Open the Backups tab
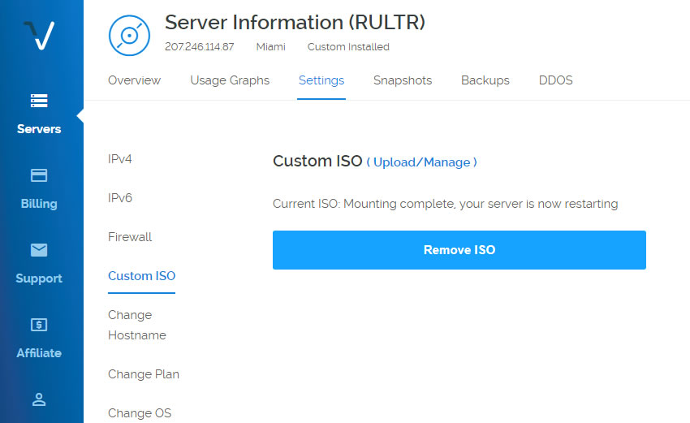Viewport: 690px width, 423px height. pos(485,80)
